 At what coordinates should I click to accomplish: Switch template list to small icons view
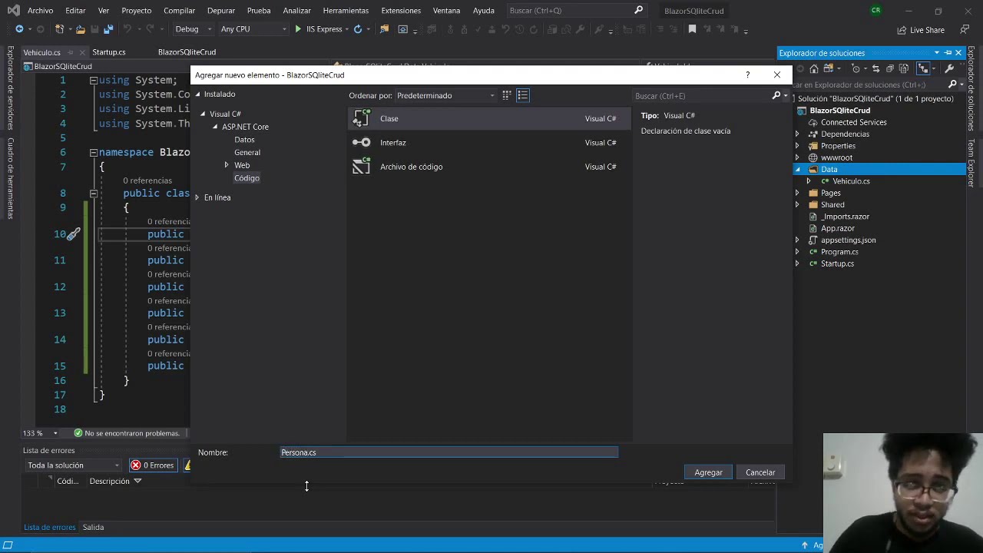[507, 95]
